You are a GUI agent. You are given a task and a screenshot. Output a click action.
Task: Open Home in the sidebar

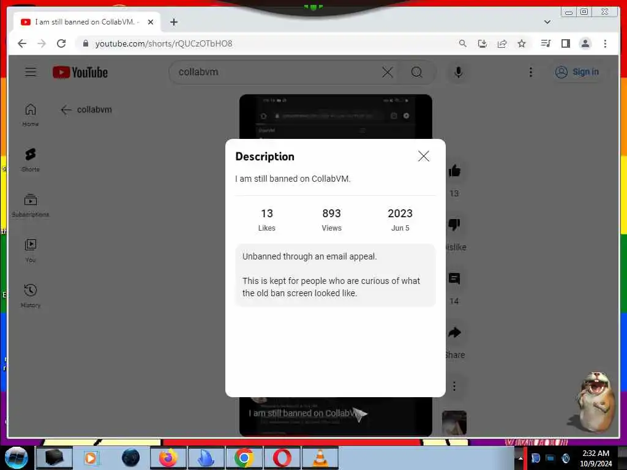31,115
